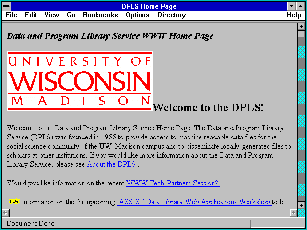This screenshot has height=230, width=307.
Task: Click the progress bar in status bar
Action: point(277,223)
